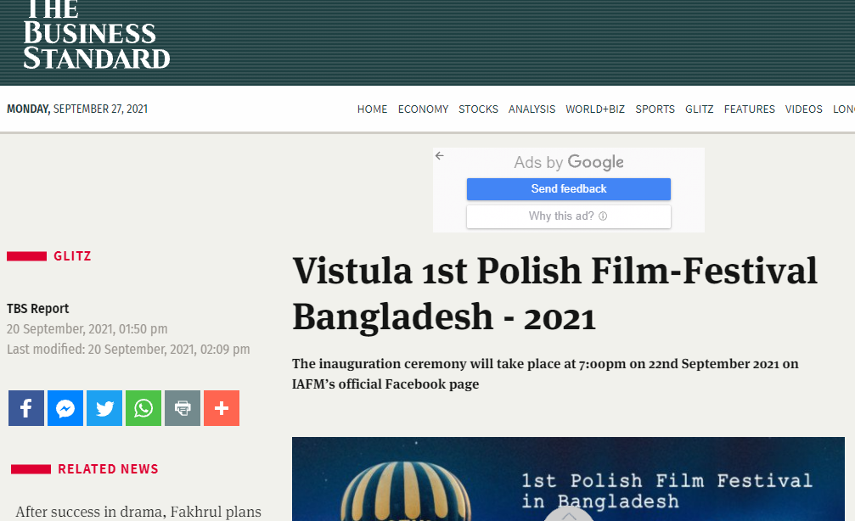Click the publish time 20 September, 2021, 01:50 pm
Viewport: 855px width, 521px height.
pos(87,329)
